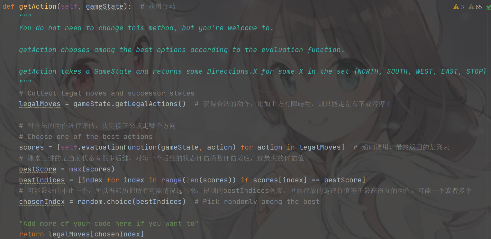Click the bestScore variable assignment
Image resolution: width=491 pixels, height=239 pixels.
point(38,169)
